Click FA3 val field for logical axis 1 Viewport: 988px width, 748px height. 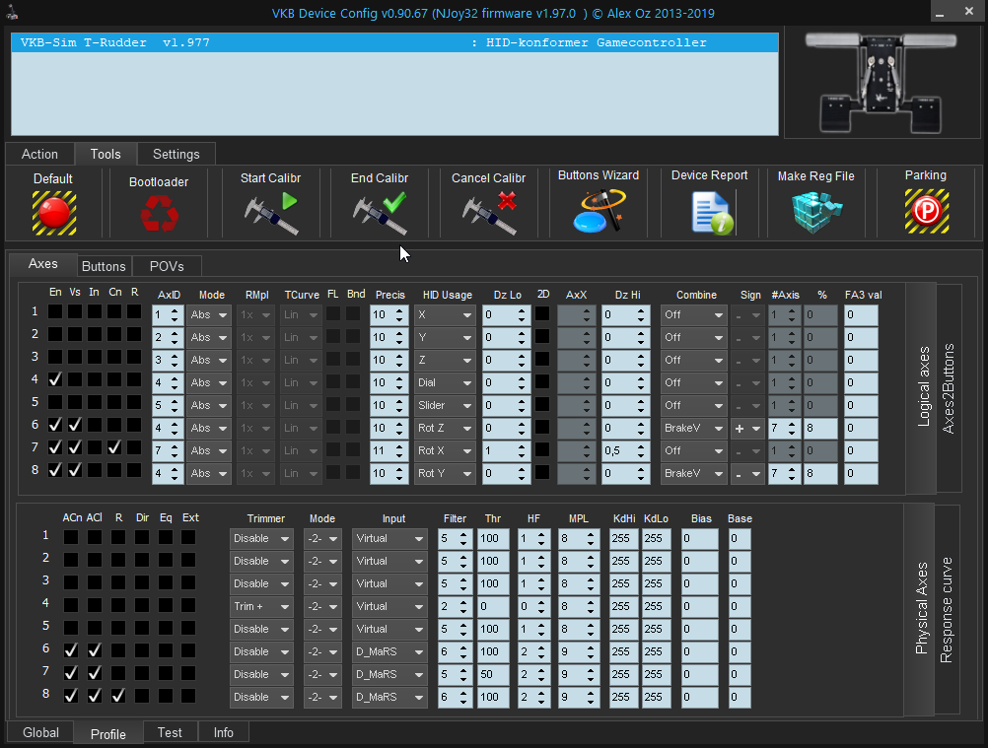[x=861, y=314]
